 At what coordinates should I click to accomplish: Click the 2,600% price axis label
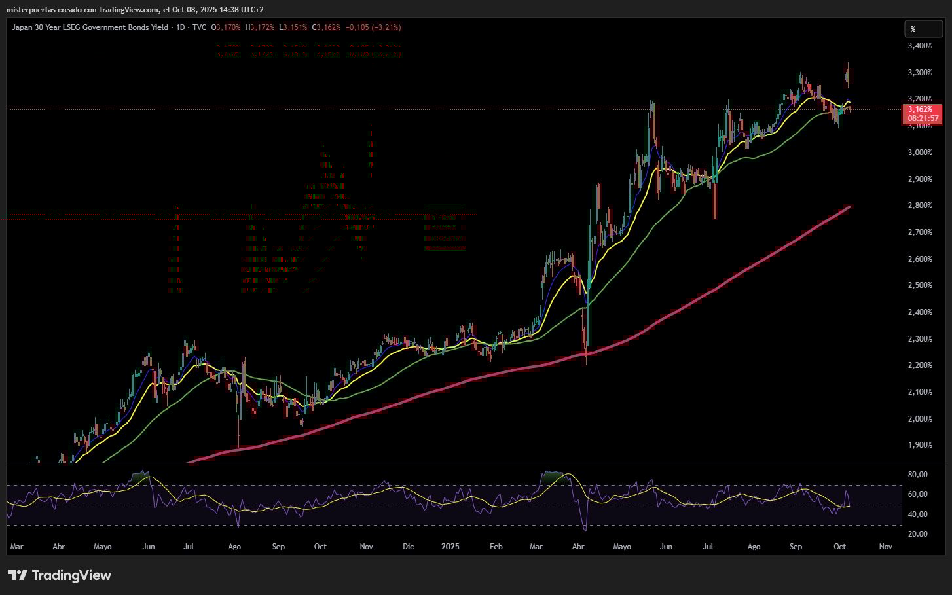tap(920, 259)
